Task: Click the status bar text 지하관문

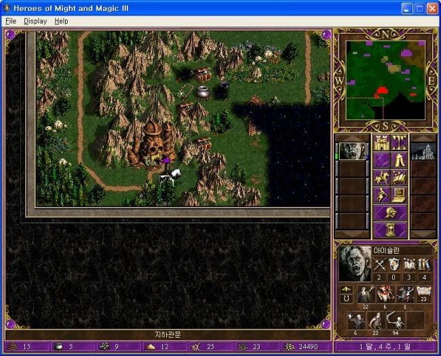Action: pos(168,334)
